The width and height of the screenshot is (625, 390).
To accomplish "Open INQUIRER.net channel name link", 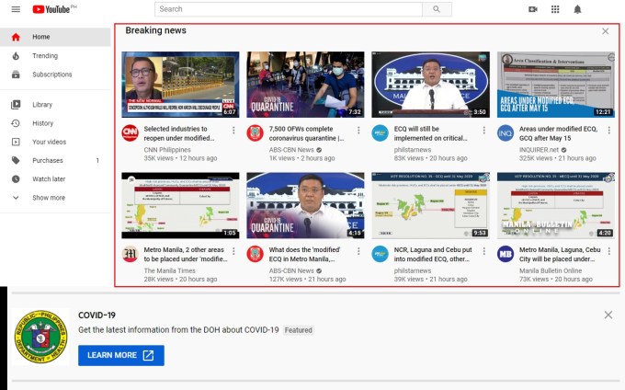I will [x=539, y=150].
